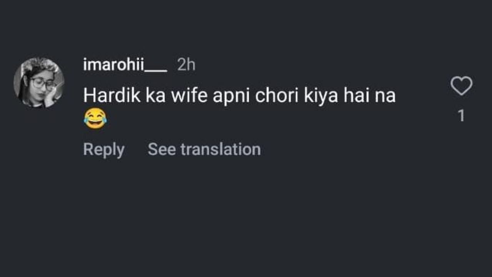This screenshot has width=492, height=277.
Task: Open the imarohii___ username profile link
Action: (125, 65)
